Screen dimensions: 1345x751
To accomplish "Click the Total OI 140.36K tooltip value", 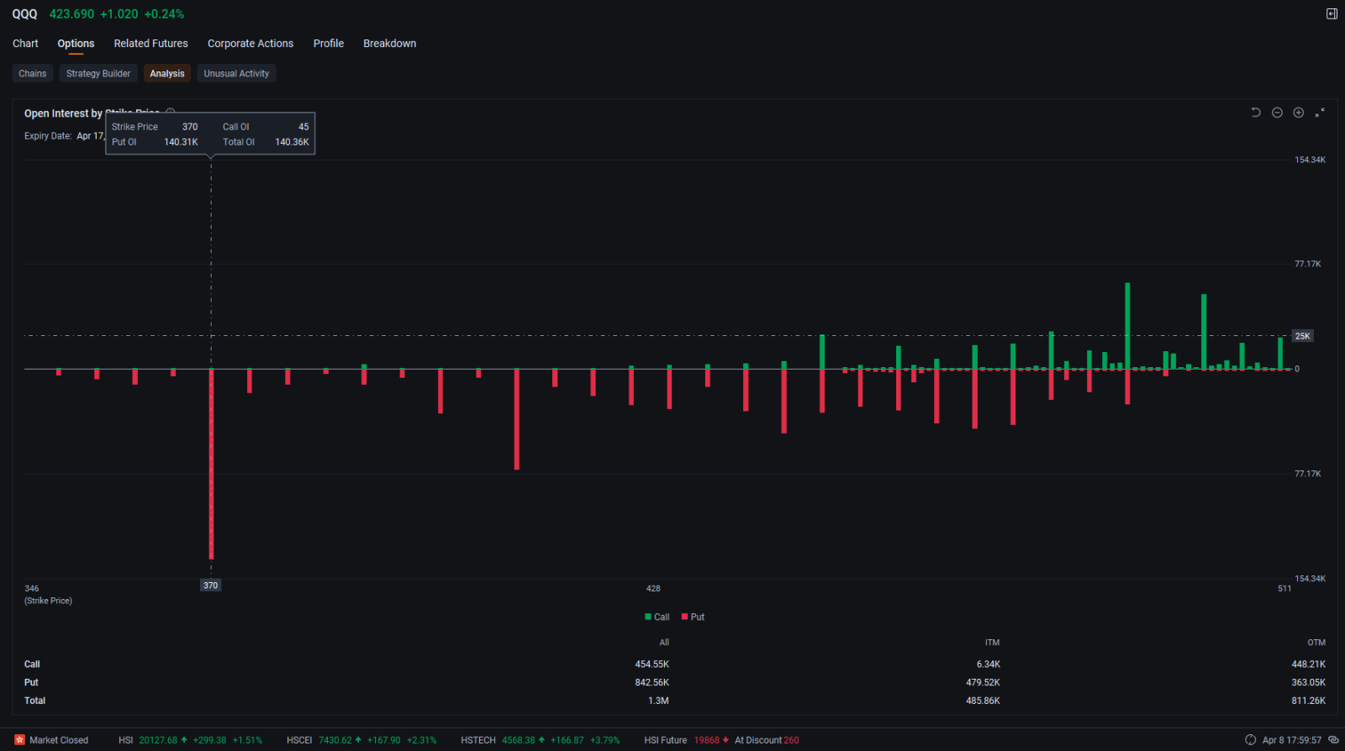I will [292, 142].
